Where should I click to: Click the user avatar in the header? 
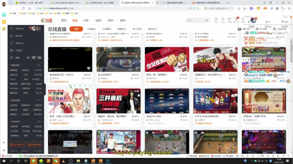[253, 20]
